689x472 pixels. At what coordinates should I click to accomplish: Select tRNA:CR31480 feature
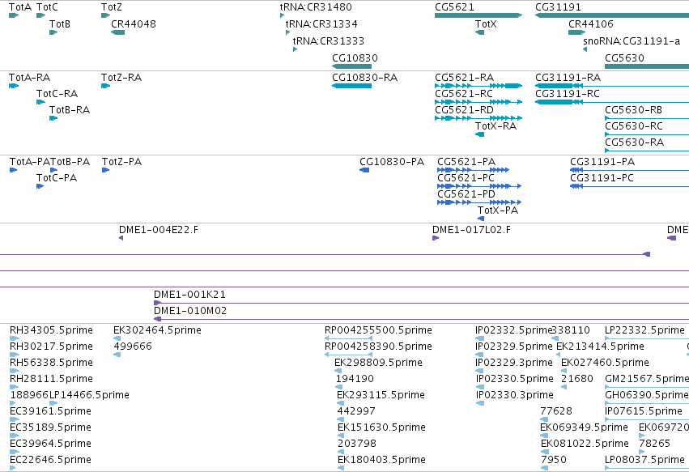(282, 15)
